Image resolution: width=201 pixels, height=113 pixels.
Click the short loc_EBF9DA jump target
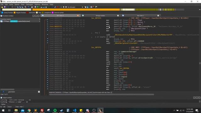[x=122, y=68]
